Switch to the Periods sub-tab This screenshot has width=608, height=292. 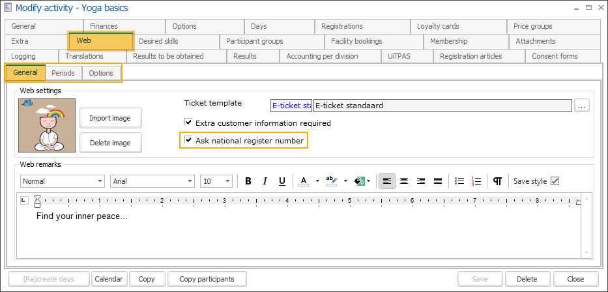click(63, 73)
